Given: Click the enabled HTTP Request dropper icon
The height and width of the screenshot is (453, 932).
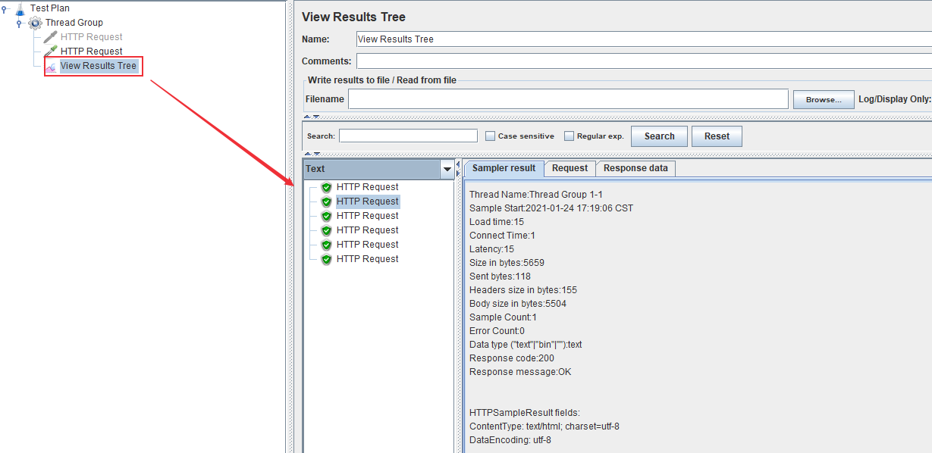Looking at the screenshot, I should [50, 52].
